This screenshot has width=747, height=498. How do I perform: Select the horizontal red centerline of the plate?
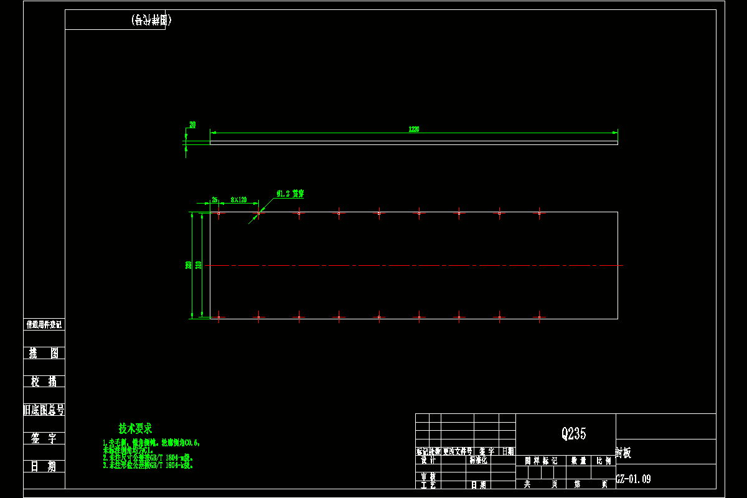(415, 266)
